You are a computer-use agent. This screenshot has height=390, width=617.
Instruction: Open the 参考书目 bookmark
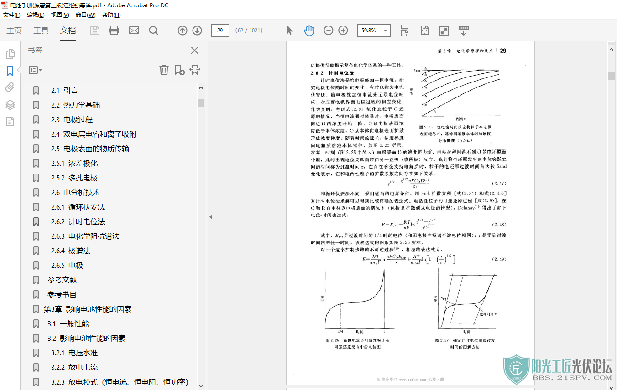tap(62, 295)
